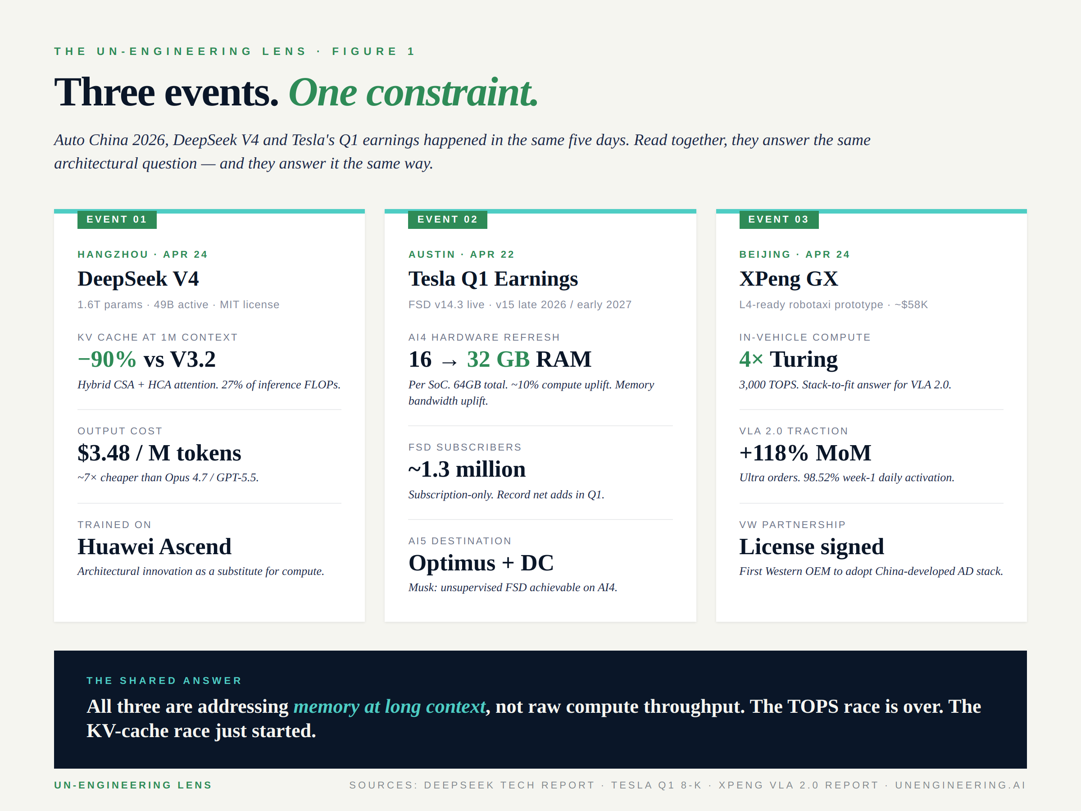This screenshot has width=1081, height=811.
Task: Click the "AI5 DESTINATION" label
Action: click(460, 541)
